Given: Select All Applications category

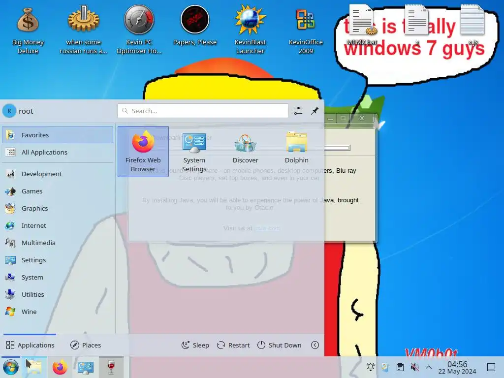Looking at the screenshot, I should click(x=58, y=152).
